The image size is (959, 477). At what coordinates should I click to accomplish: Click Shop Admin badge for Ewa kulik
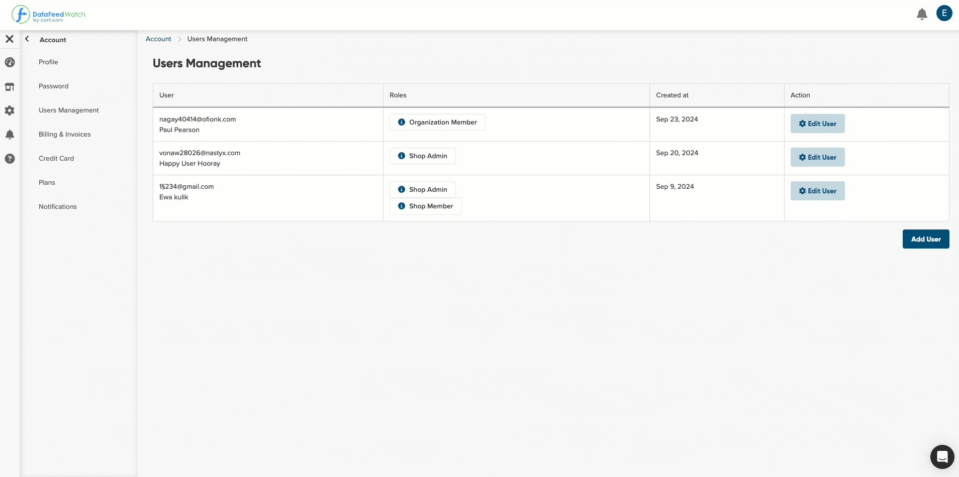coord(422,189)
